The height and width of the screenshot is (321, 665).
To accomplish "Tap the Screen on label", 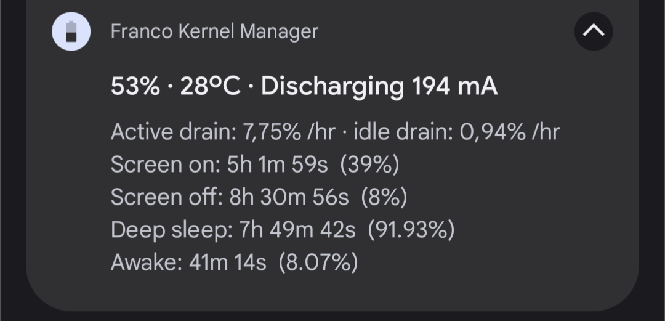I will [x=165, y=165].
